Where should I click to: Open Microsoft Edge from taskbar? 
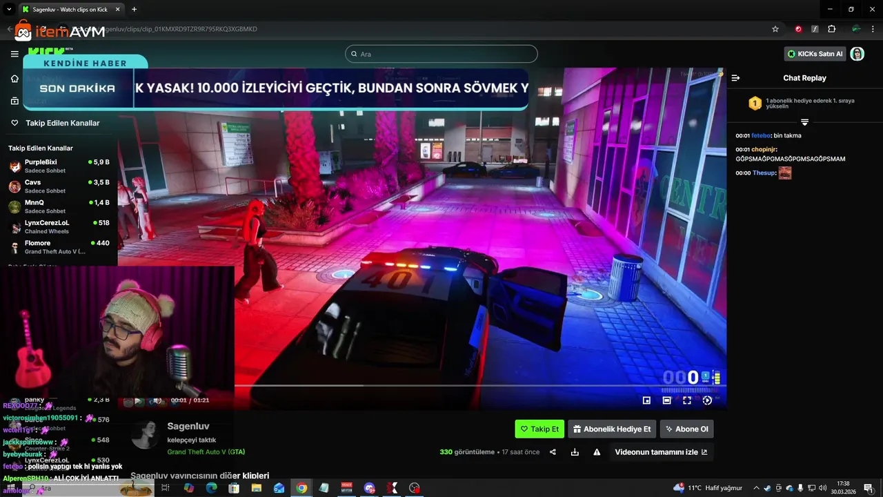[211, 488]
